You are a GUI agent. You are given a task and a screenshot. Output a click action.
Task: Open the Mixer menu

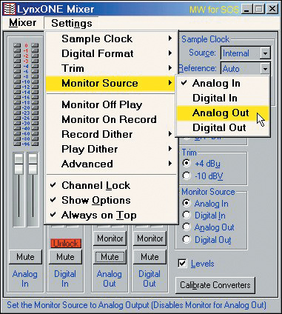point(22,23)
